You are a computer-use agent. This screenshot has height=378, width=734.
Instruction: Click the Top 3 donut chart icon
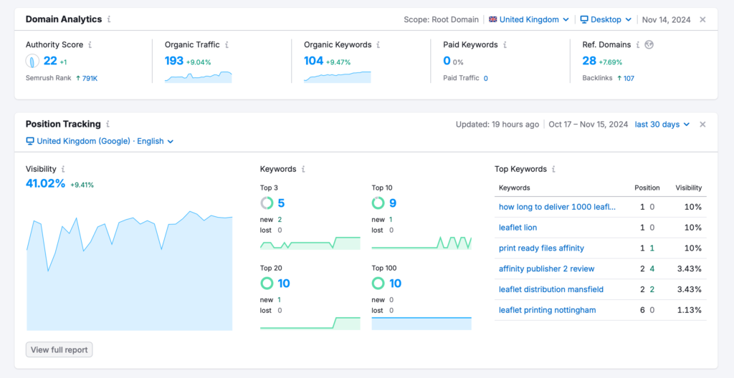point(267,203)
